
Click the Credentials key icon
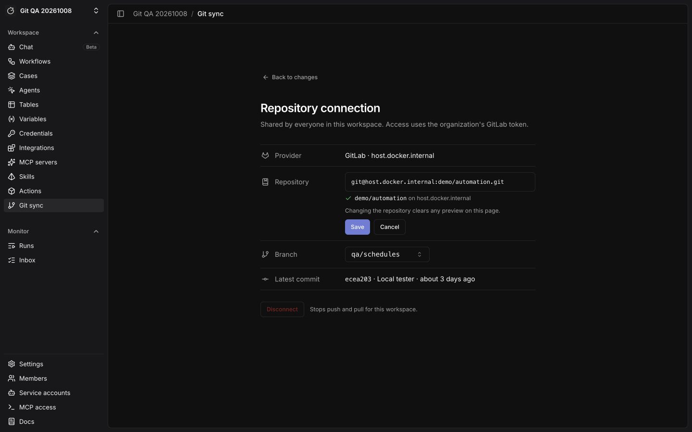click(12, 133)
